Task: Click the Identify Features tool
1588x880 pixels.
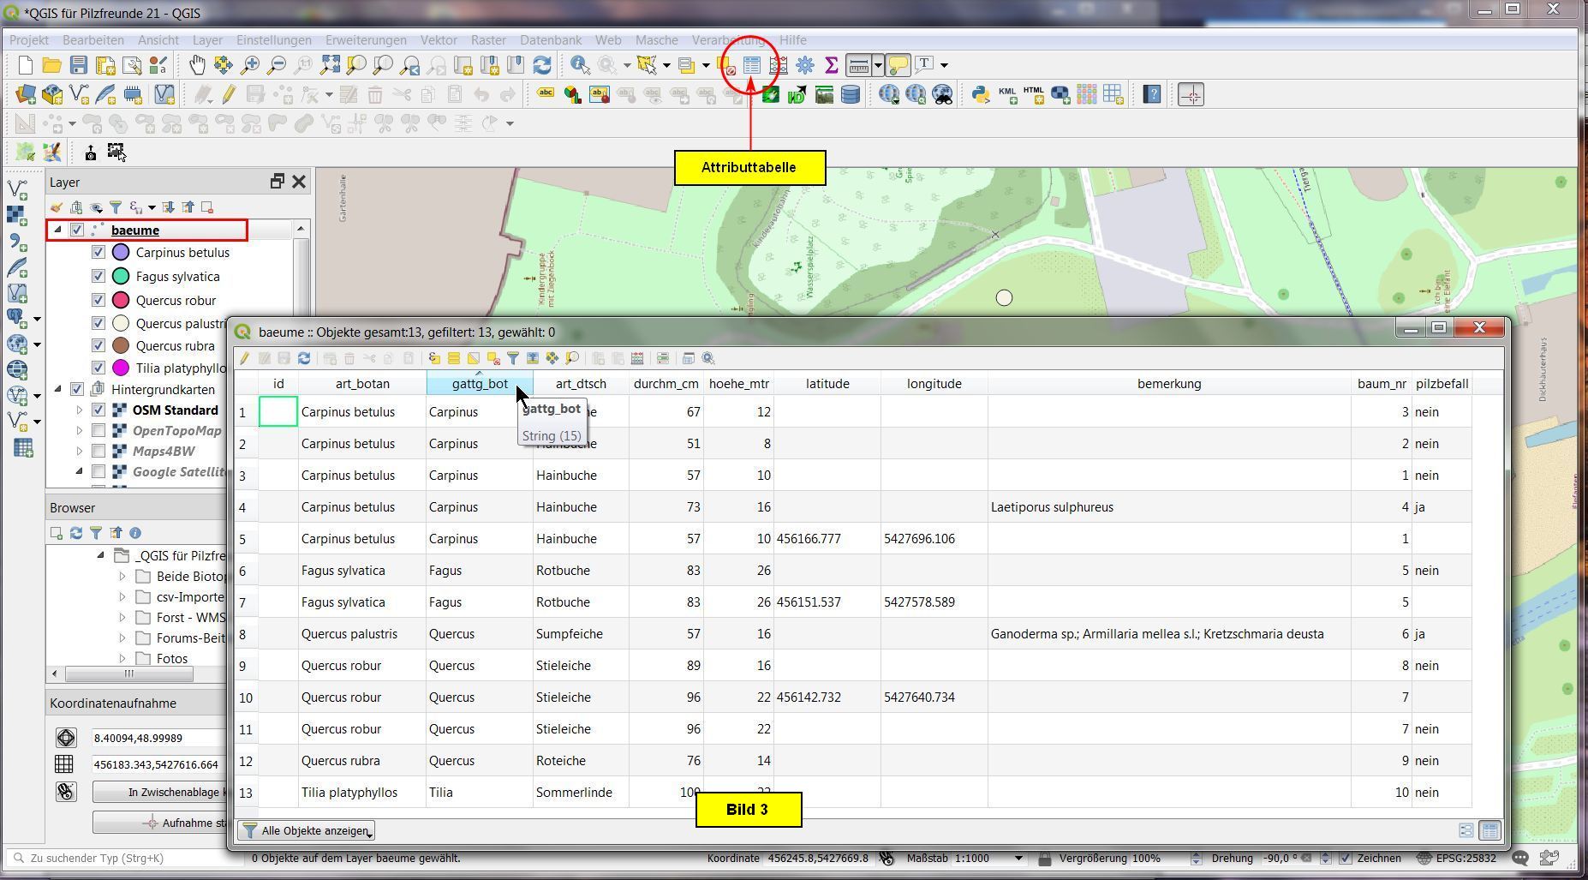Action: 580,65
